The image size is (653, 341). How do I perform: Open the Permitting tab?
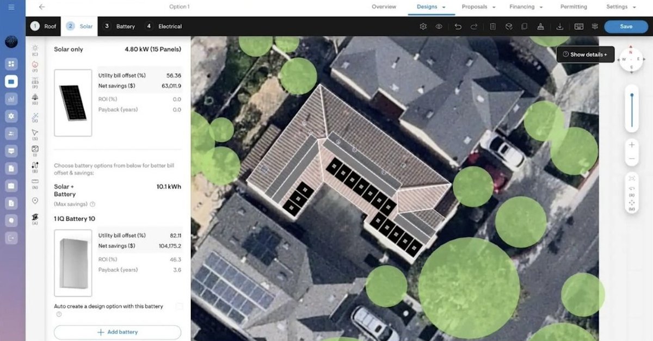[x=574, y=7]
